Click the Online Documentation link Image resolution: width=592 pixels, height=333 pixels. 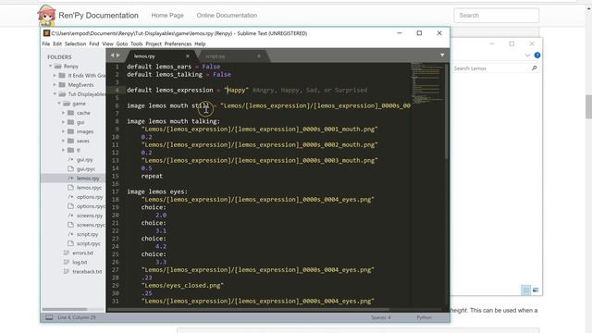pyautogui.click(x=227, y=16)
